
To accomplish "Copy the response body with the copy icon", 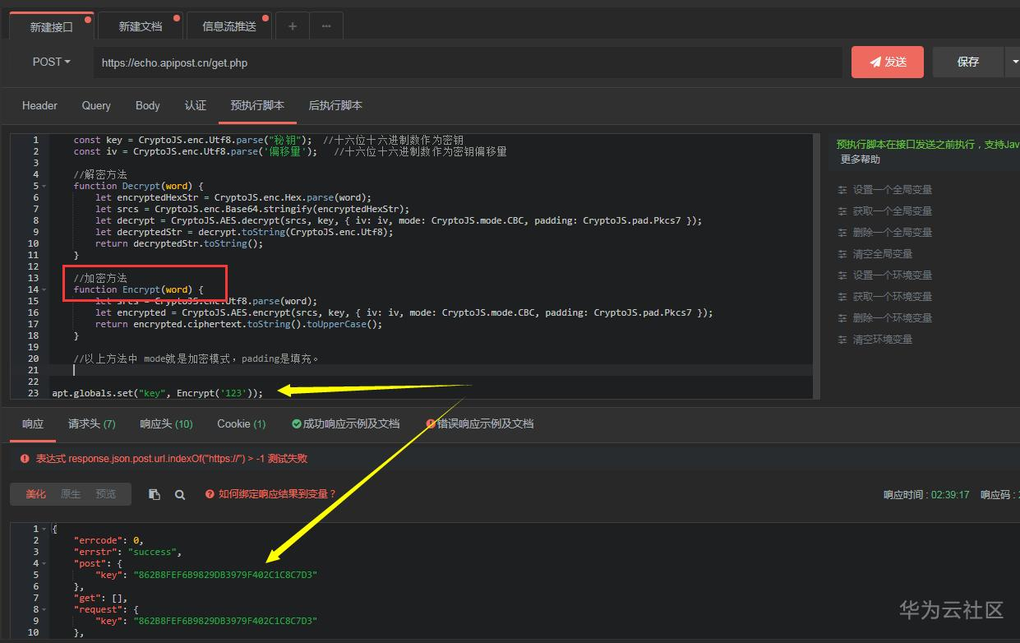I will click(x=155, y=494).
